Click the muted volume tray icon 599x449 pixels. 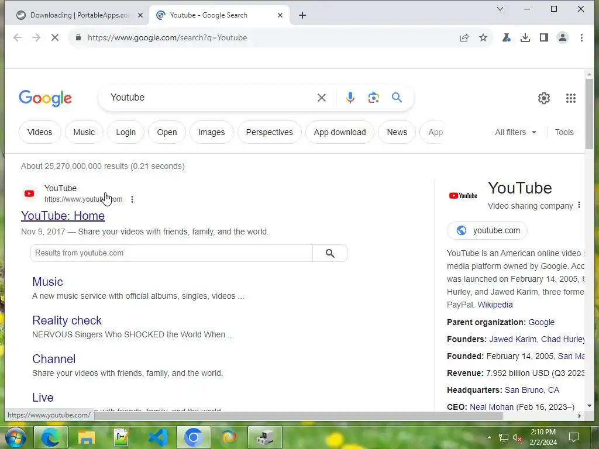(517, 437)
